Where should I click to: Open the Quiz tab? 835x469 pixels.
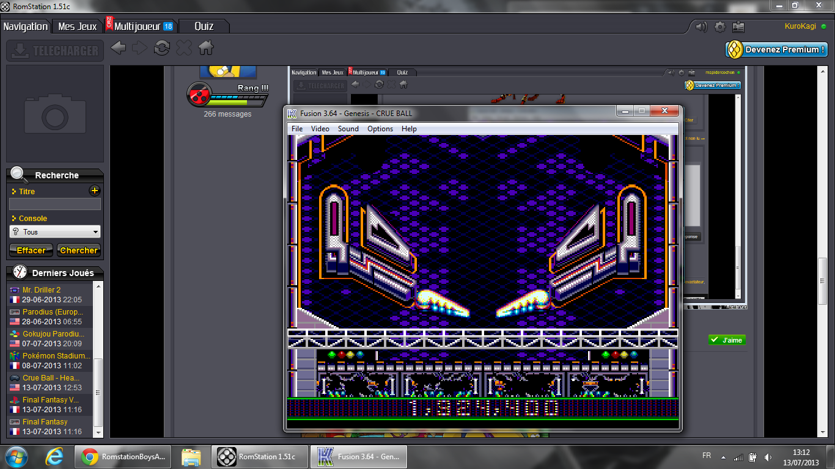click(x=204, y=26)
